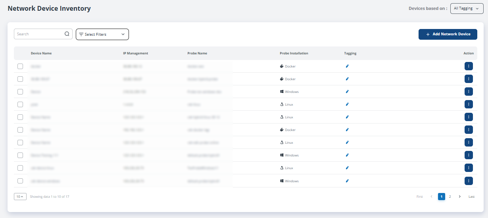Expand the All Tagging dropdown
Viewport: 488px width, 218px height.
(467, 8)
